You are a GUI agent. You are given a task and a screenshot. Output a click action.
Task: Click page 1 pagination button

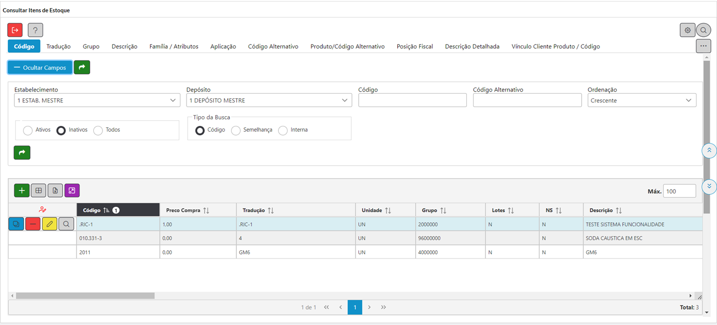pos(355,307)
